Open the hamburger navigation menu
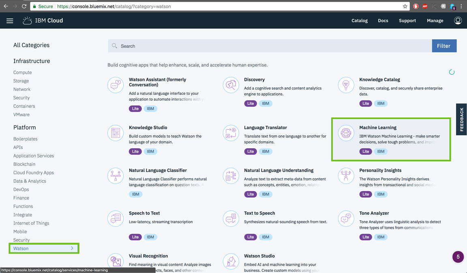This screenshot has height=273, width=467. click(x=10, y=21)
